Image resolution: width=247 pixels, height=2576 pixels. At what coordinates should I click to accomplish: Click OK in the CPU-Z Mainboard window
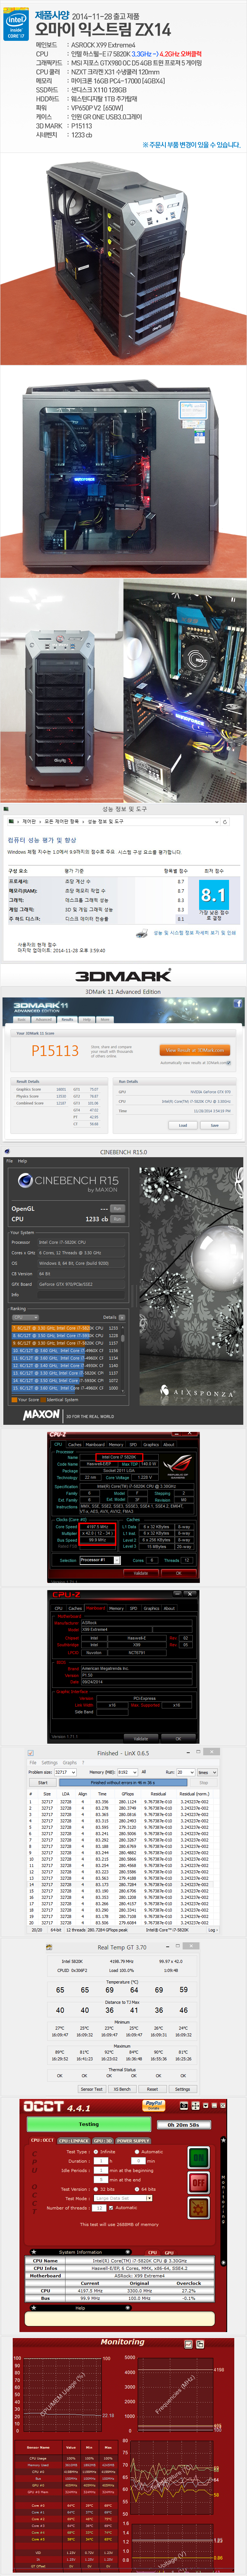tap(179, 1738)
